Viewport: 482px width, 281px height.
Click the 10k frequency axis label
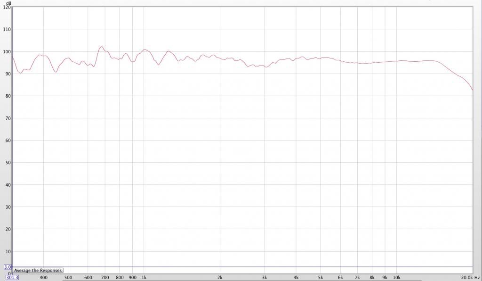point(396,278)
